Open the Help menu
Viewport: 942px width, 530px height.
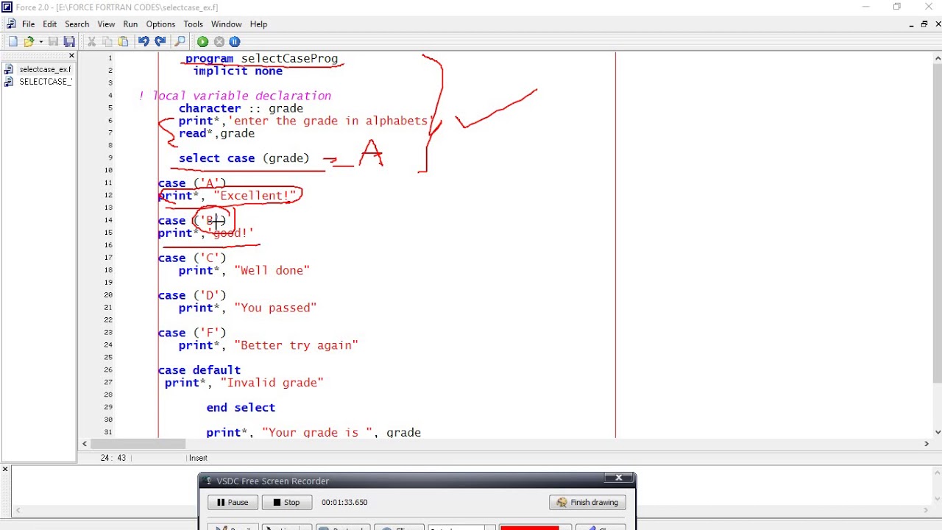[x=258, y=24]
